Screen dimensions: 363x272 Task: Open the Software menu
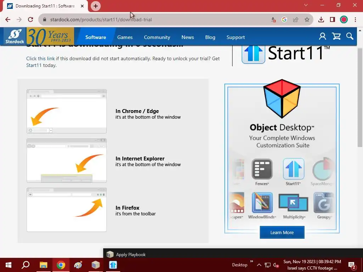coord(96,37)
